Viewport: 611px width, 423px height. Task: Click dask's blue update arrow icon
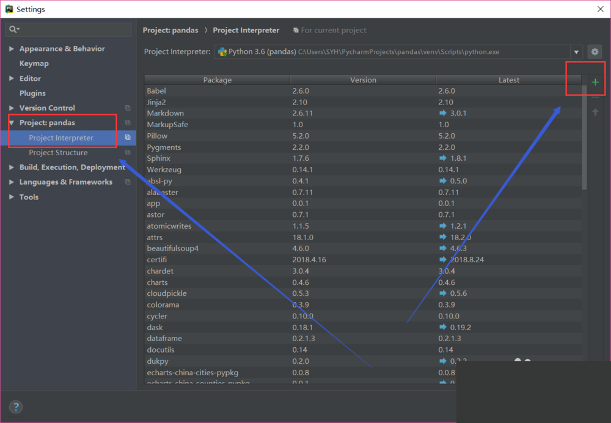(442, 328)
